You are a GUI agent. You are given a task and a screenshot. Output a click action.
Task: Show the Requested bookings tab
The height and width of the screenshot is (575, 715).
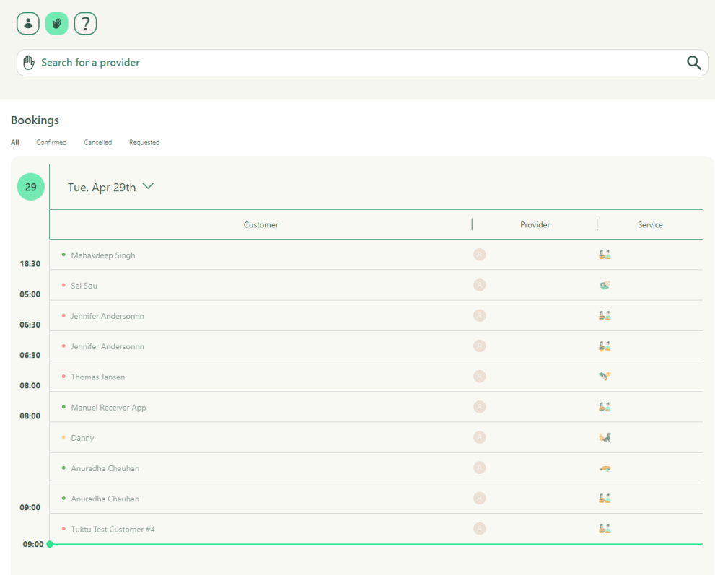coord(144,143)
